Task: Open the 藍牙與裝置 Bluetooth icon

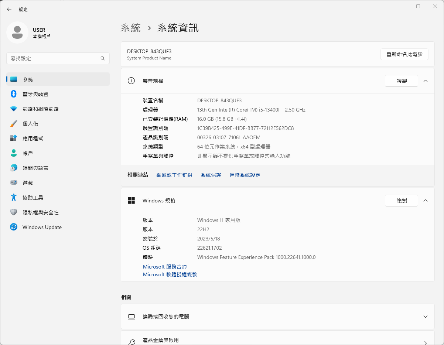Action: coord(14,94)
